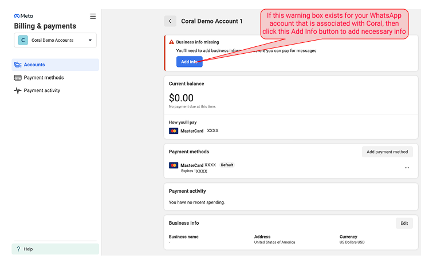Click the Default badge on MasterCard

tap(227, 165)
